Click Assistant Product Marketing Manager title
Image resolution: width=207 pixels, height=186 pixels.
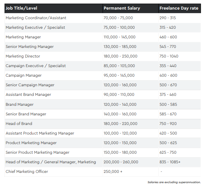(x=40, y=133)
